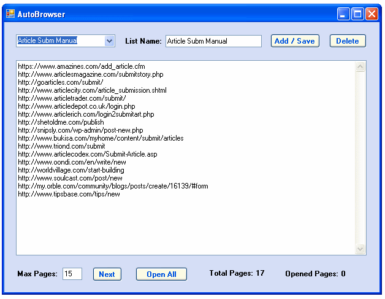Screen dimensions: 385x299
Task: Click the articlesmagazine.com/submitstory.php URL line
Action: (91, 74)
